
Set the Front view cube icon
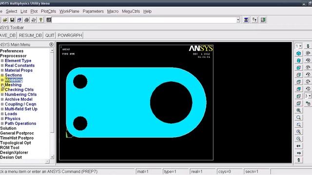pos(298,68)
